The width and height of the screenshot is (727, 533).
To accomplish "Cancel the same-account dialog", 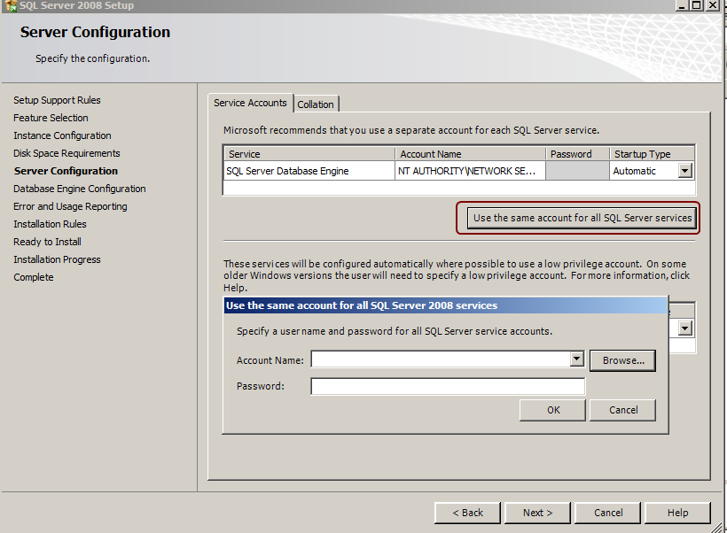I will [623, 410].
